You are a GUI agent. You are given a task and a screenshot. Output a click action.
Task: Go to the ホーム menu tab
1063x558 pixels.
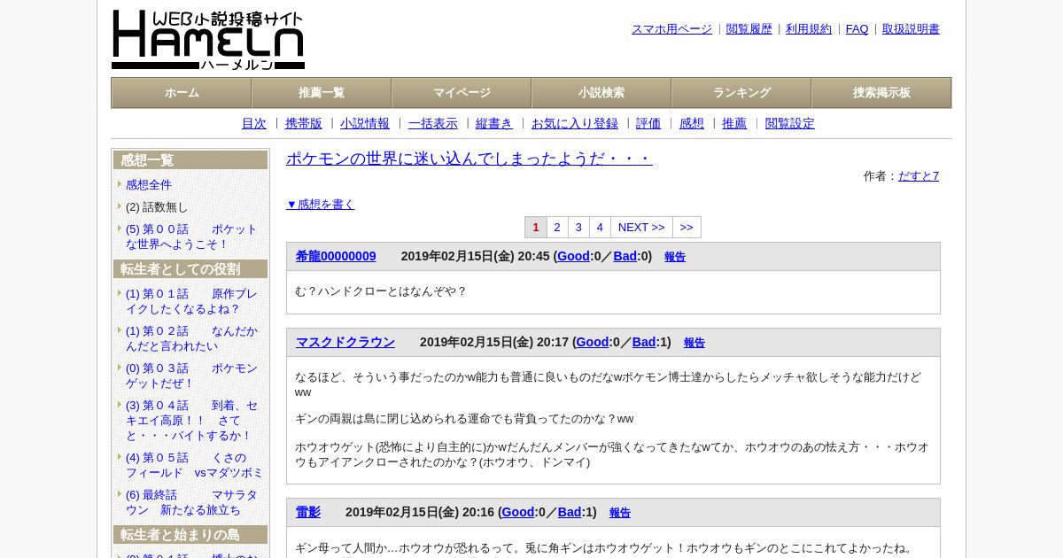tap(182, 93)
